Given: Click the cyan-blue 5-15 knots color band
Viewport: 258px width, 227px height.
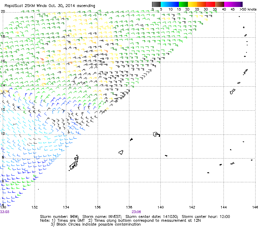Looking at the screenshot, I should tap(170, 4).
